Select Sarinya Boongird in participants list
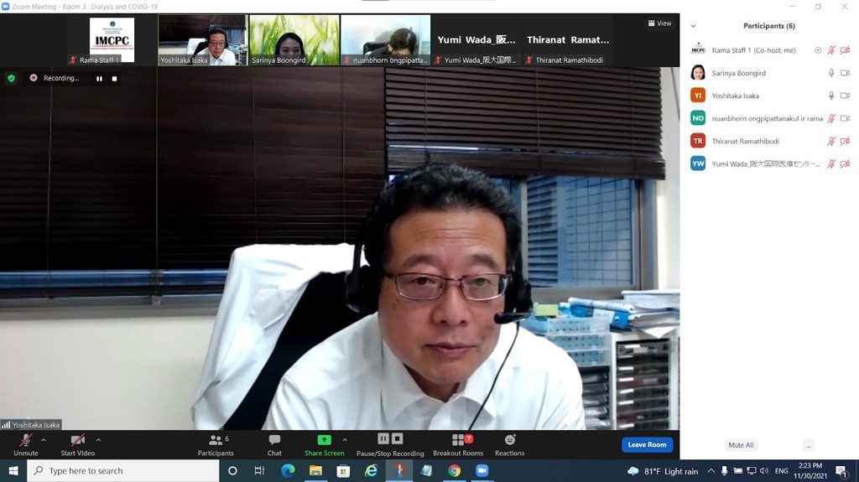 pyautogui.click(x=769, y=73)
